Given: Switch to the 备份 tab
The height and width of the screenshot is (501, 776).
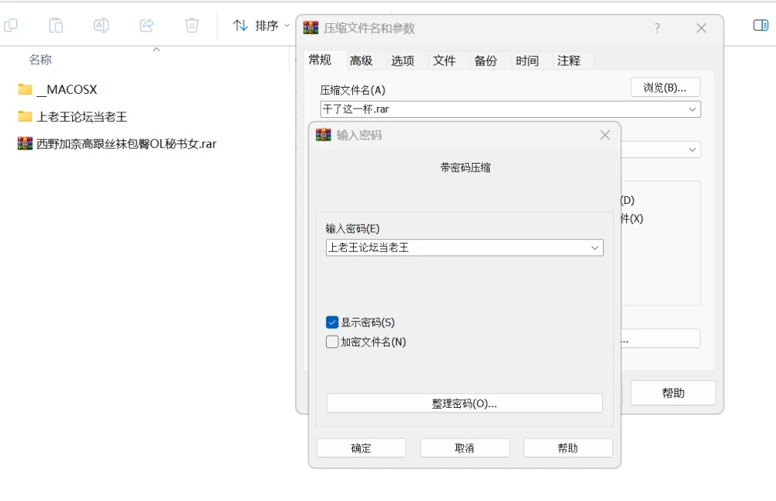Looking at the screenshot, I should coord(486,60).
